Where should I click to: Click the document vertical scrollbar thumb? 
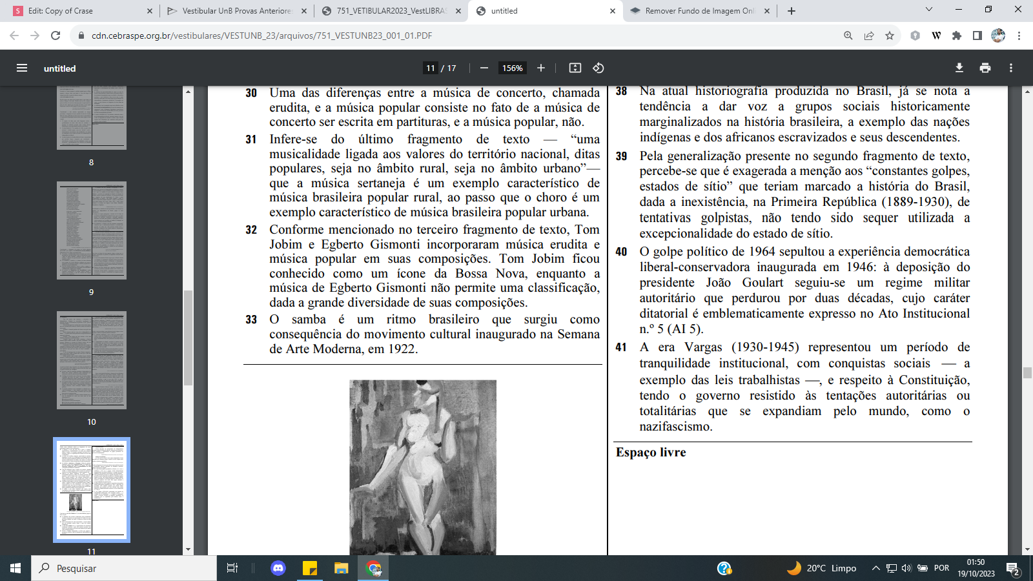click(1027, 372)
